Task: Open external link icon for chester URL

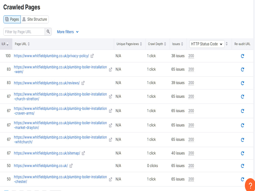Action: click(x=110, y=179)
